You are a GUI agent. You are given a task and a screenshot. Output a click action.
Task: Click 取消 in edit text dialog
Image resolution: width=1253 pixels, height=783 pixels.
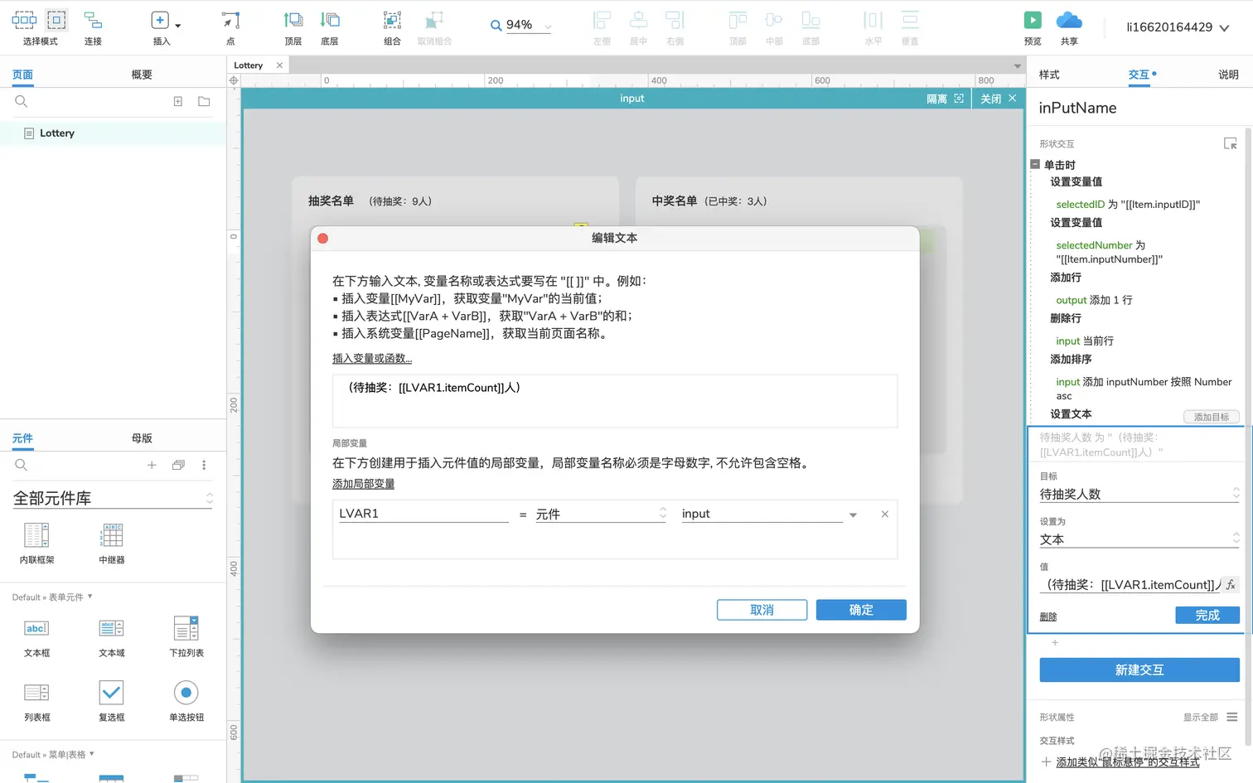pos(762,610)
